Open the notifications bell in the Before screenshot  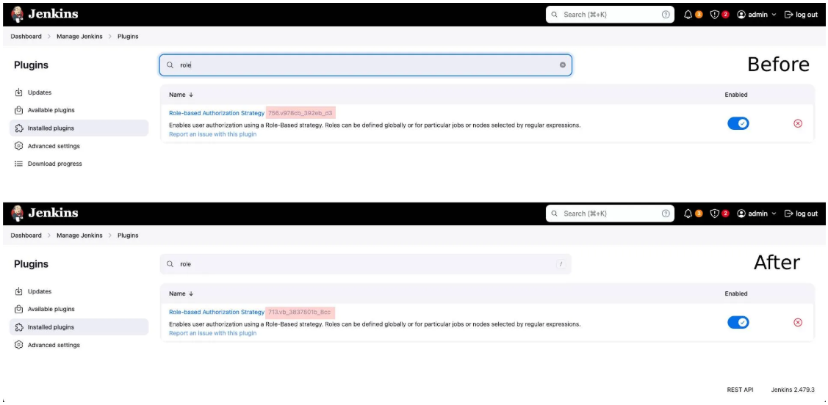[688, 15]
